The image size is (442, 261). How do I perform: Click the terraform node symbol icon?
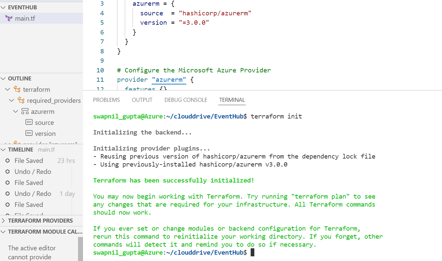(x=17, y=89)
